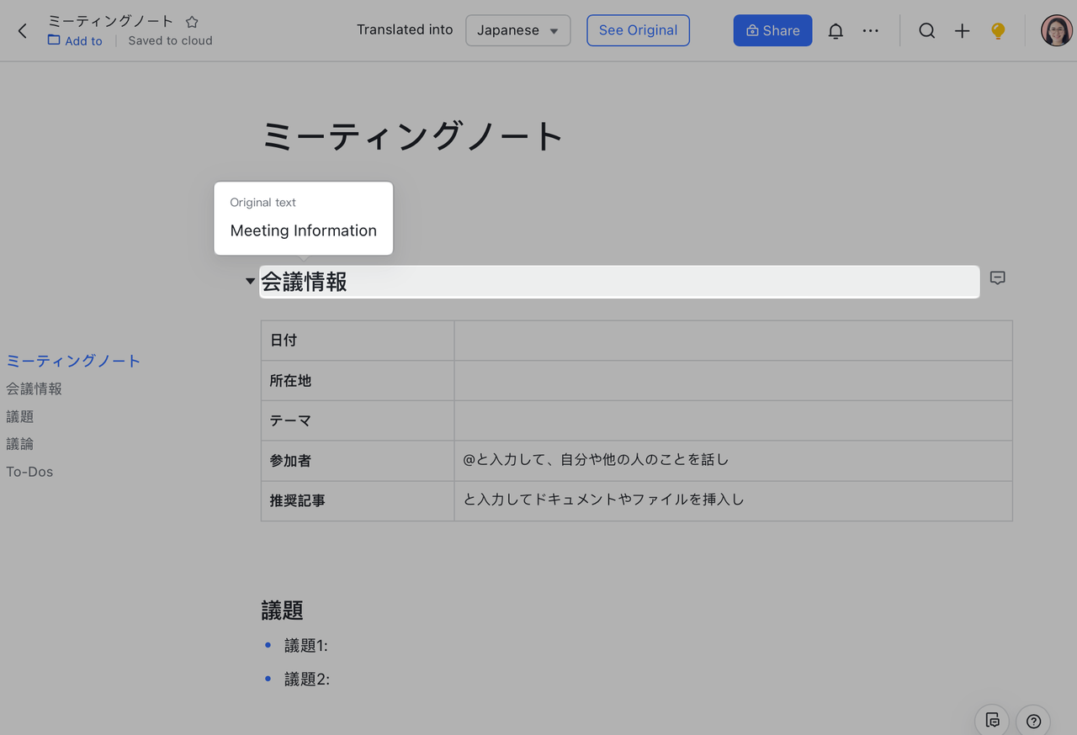Click the lightbulb suggestions icon
Screen dimensions: 1077x735
tap(998, 30)
